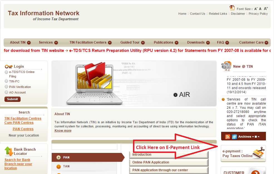Click the Online PAN Application button
This screenshot has width=274, height=174.
[x=169, y=162]
